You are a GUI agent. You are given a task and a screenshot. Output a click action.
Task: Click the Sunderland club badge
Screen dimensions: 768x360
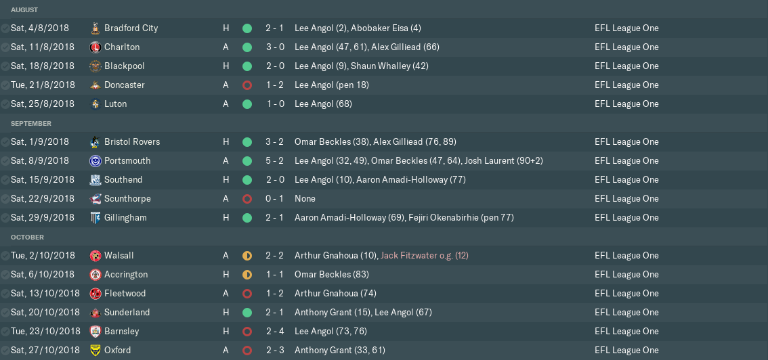pos(95,313)
